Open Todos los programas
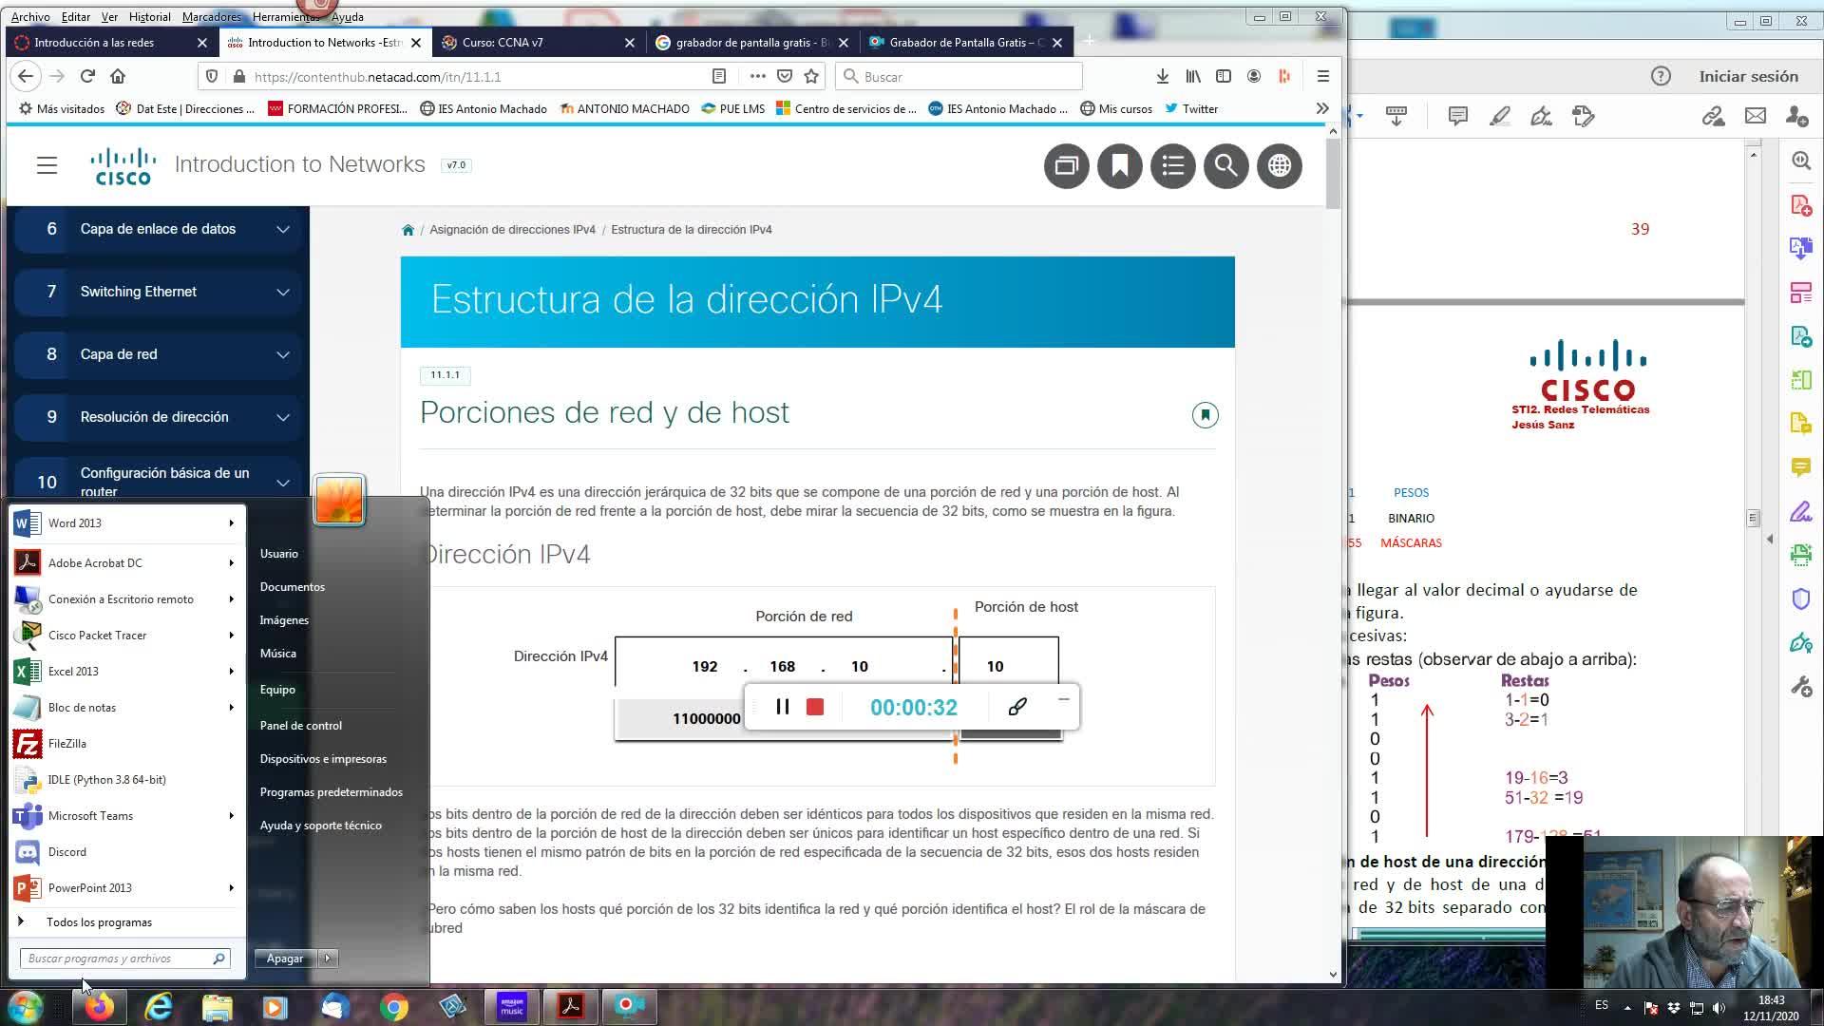Viewport: 1824px width, 1026px height. pyautogui.click(x=99, y=921)
